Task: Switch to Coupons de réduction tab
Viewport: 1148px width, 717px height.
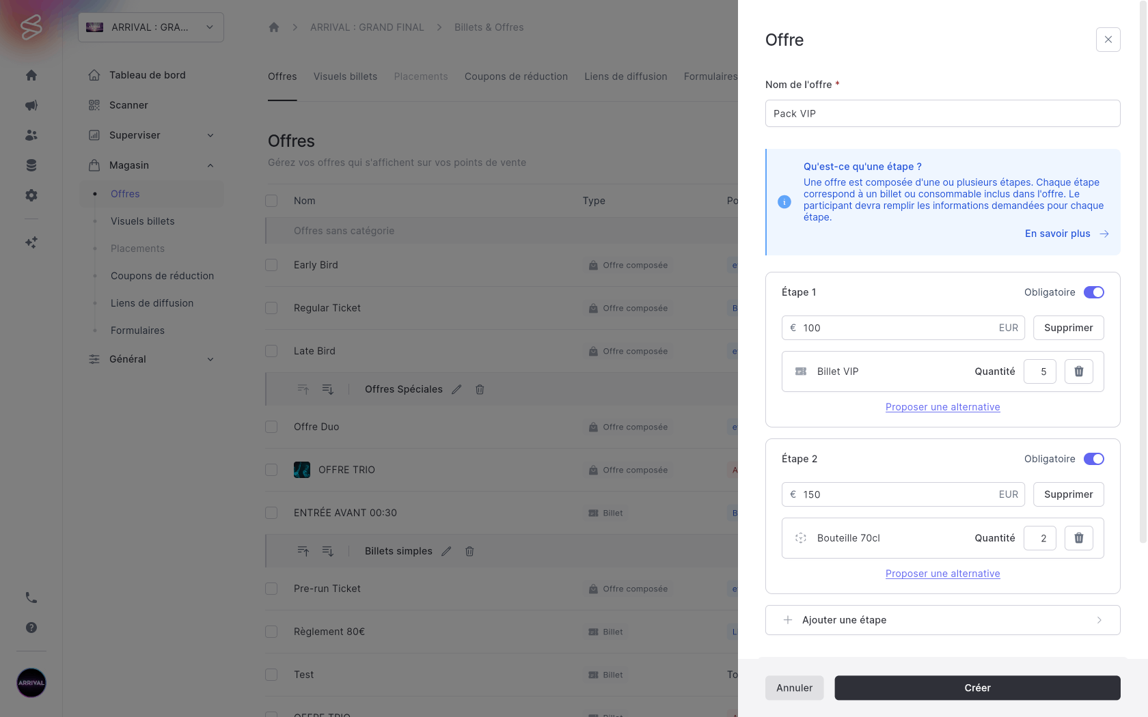Action: click(516, 76)
